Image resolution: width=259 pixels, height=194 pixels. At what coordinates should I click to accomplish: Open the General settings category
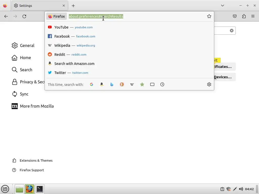(x=23, y=45)
